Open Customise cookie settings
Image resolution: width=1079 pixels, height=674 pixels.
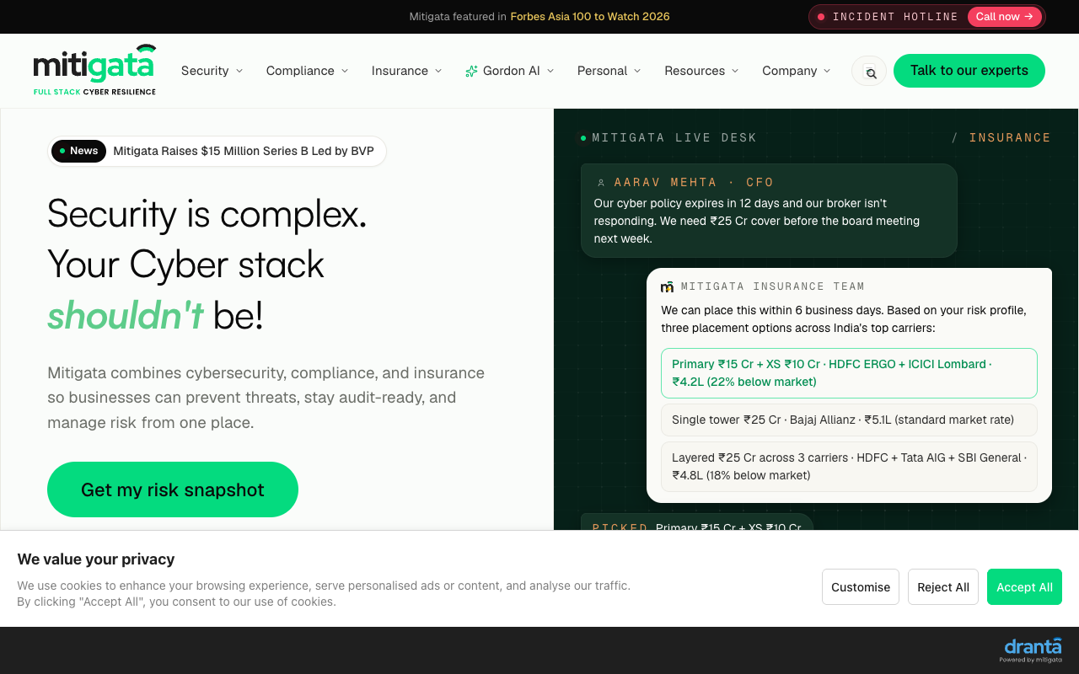pos(861,587)
